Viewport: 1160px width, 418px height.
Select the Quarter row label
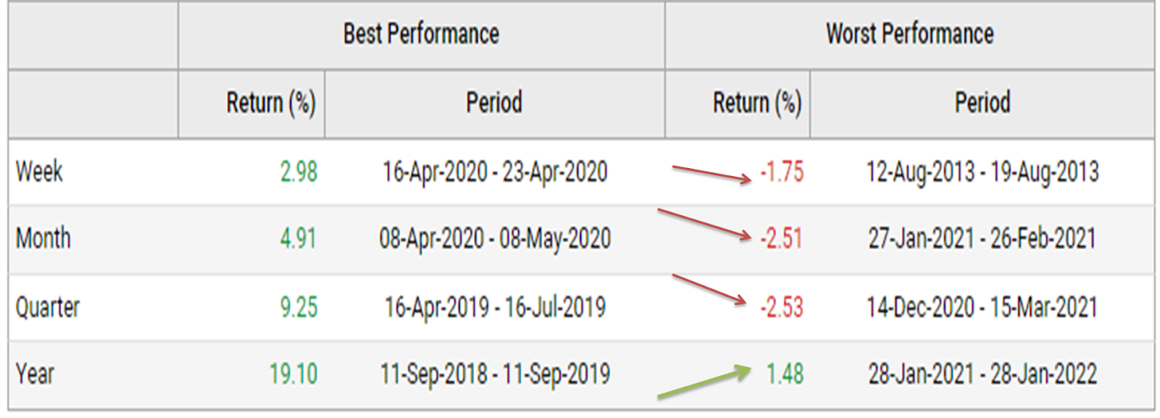pos(48,307)
